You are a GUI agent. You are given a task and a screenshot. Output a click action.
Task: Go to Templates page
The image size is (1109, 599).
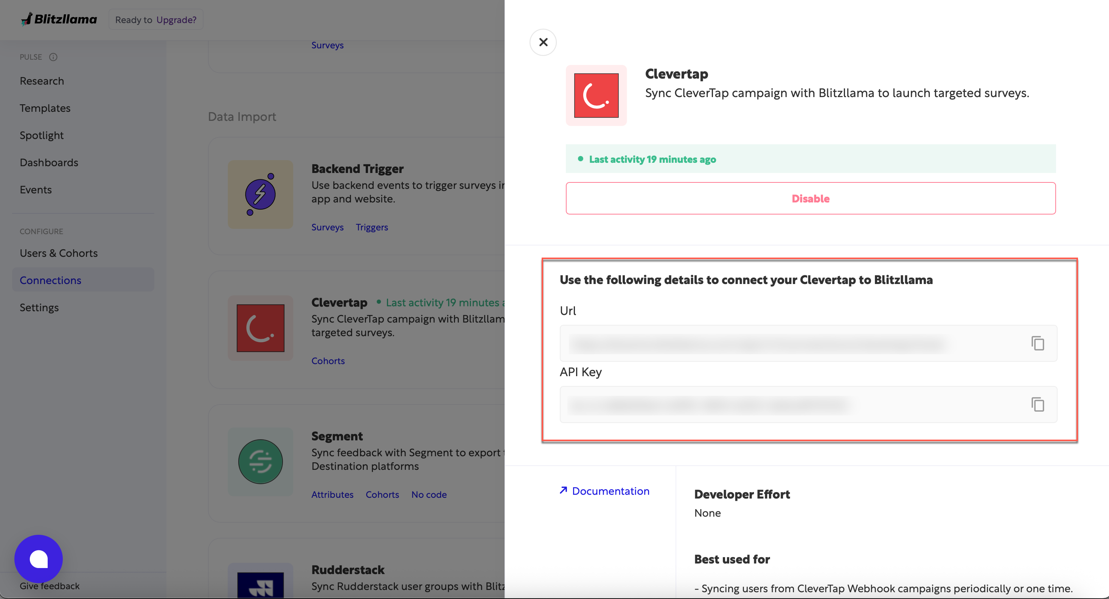pos(45,108)
